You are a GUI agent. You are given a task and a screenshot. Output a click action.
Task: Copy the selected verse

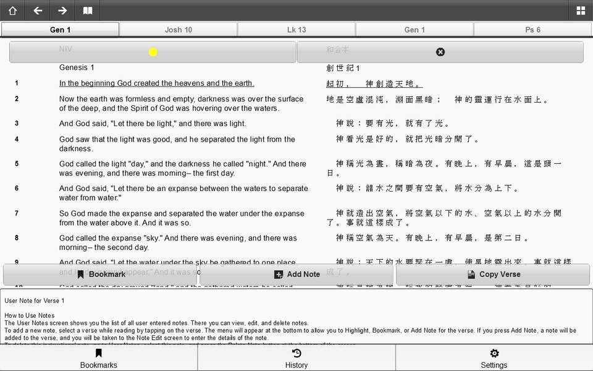493,275
